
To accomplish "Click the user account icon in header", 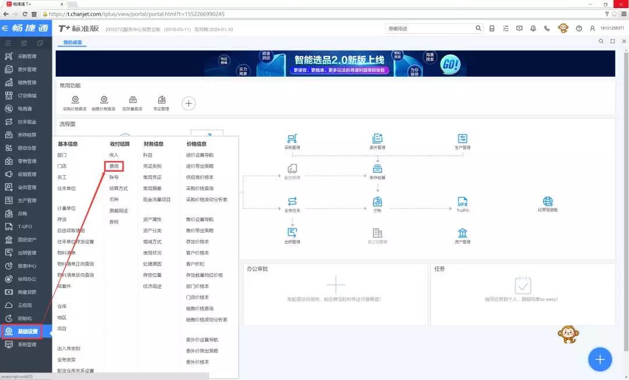I will (x=592, y=29).
